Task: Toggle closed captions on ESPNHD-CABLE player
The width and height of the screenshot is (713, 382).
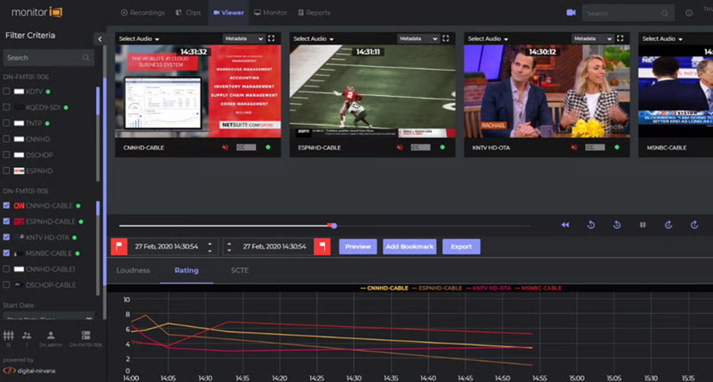Action: (x=421, y=147)
